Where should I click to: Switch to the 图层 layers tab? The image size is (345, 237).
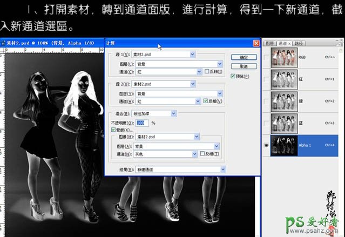pos(271,43)
